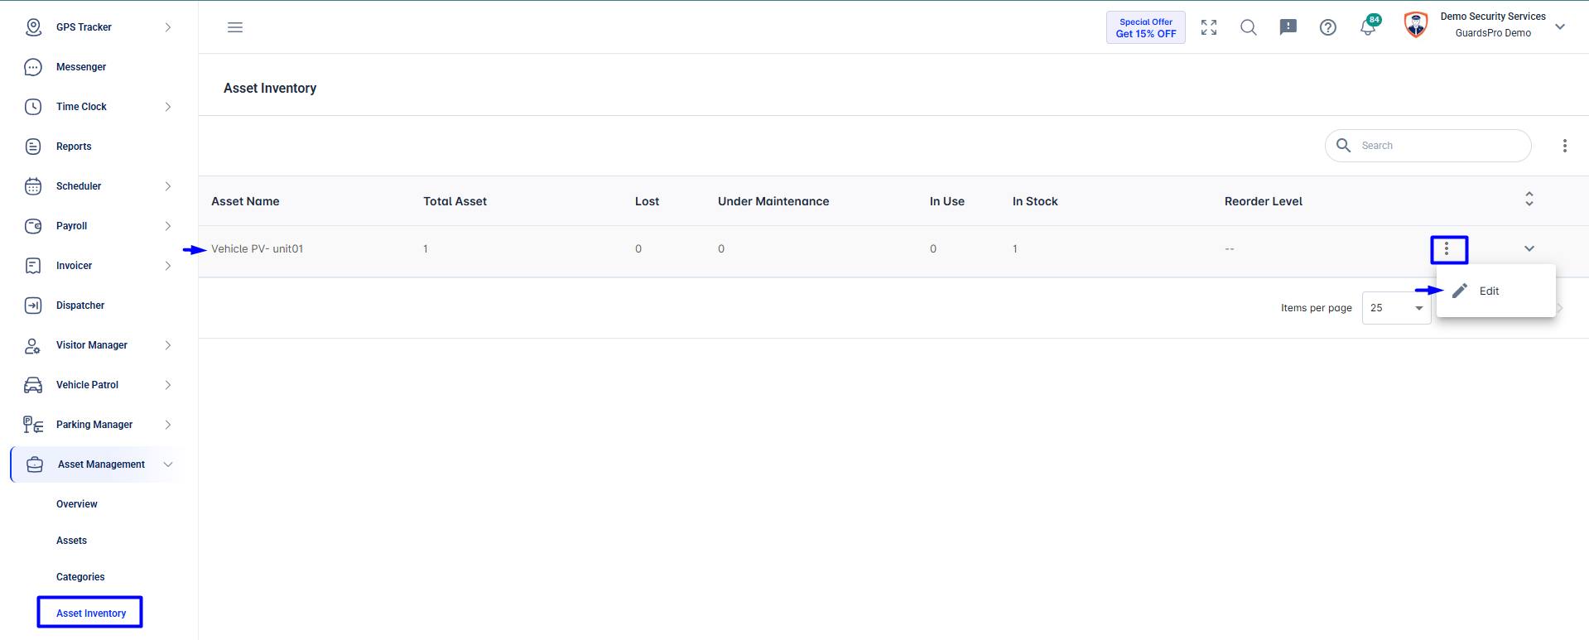Open Categories submenu item
This screenshot has width=1589, height=640.
(x=80, y=577)
